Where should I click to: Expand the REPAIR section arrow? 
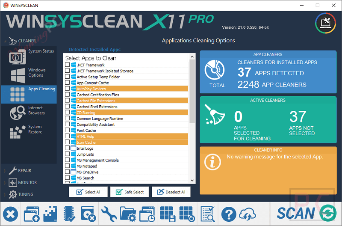[x=5, y=170]
